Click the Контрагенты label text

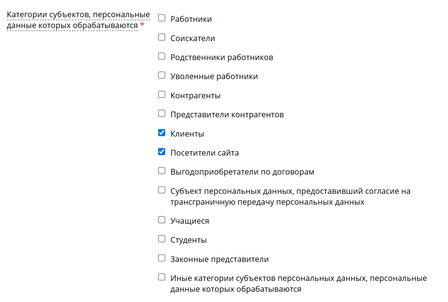(195, 96)
